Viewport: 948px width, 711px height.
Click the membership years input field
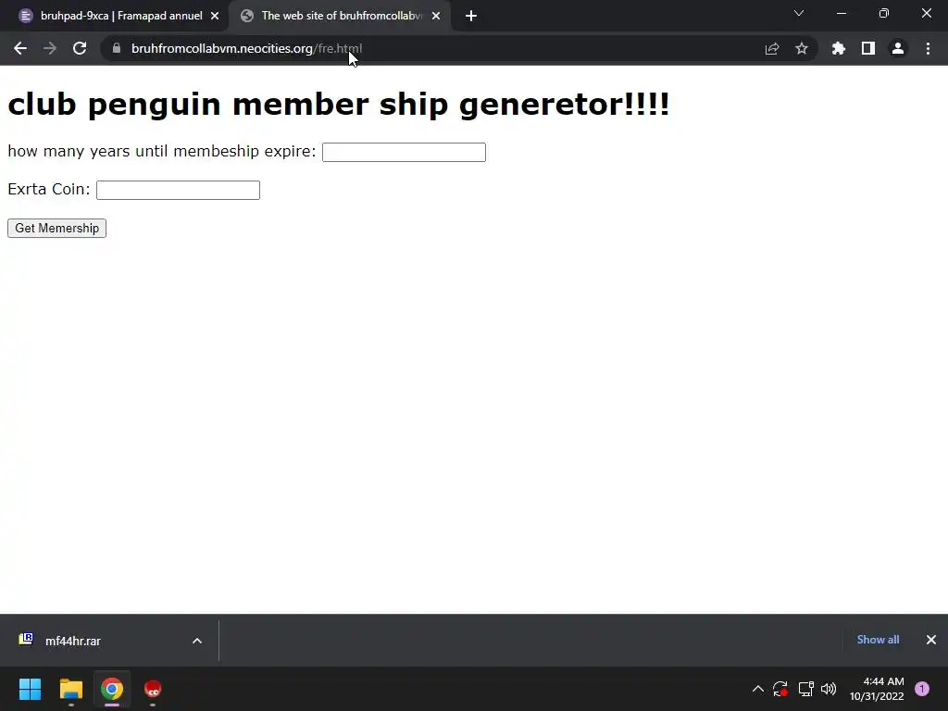[404, 152]
